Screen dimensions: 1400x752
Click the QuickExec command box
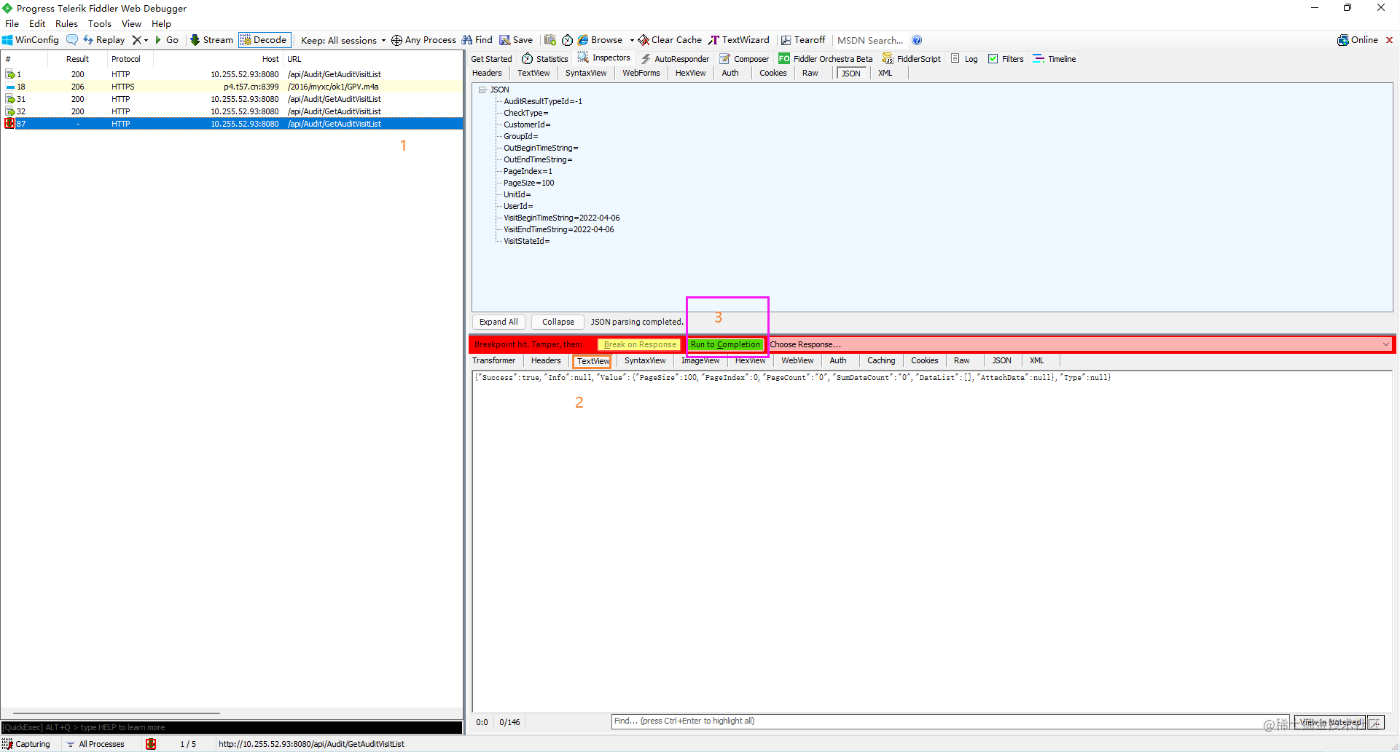coord(232,727)
